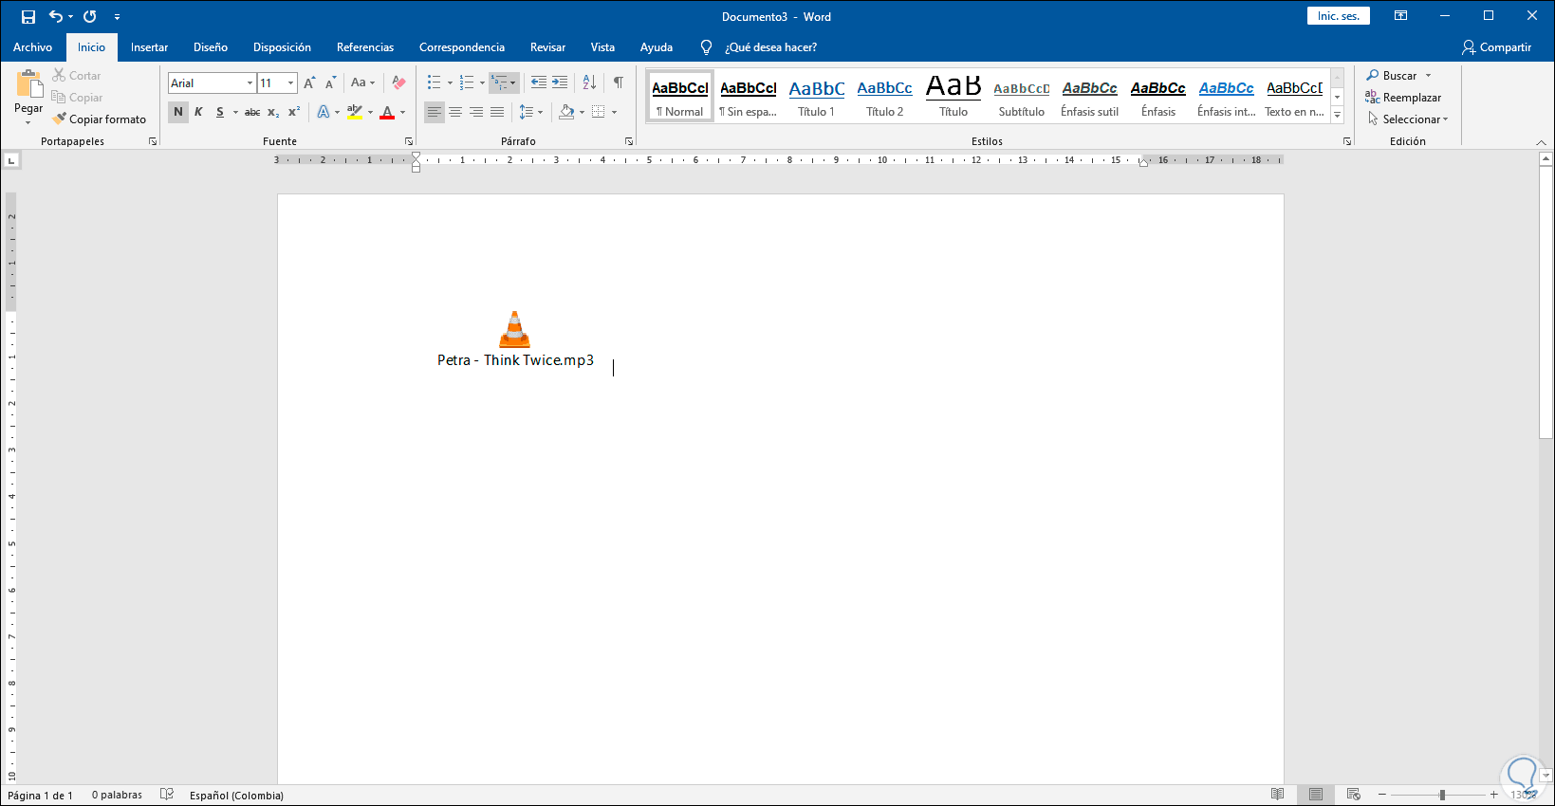Toggle bold (N) formatting
This screenshot has height=806, width=1555.
178,112
